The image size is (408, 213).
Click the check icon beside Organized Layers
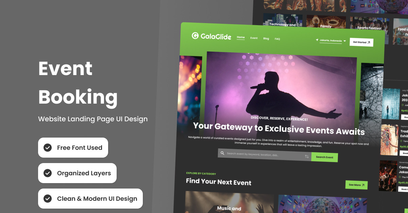[x=48, y=173]
